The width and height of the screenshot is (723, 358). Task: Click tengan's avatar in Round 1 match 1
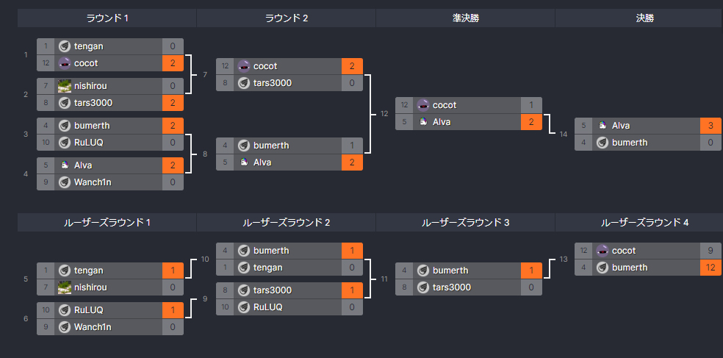coord(64,46)
